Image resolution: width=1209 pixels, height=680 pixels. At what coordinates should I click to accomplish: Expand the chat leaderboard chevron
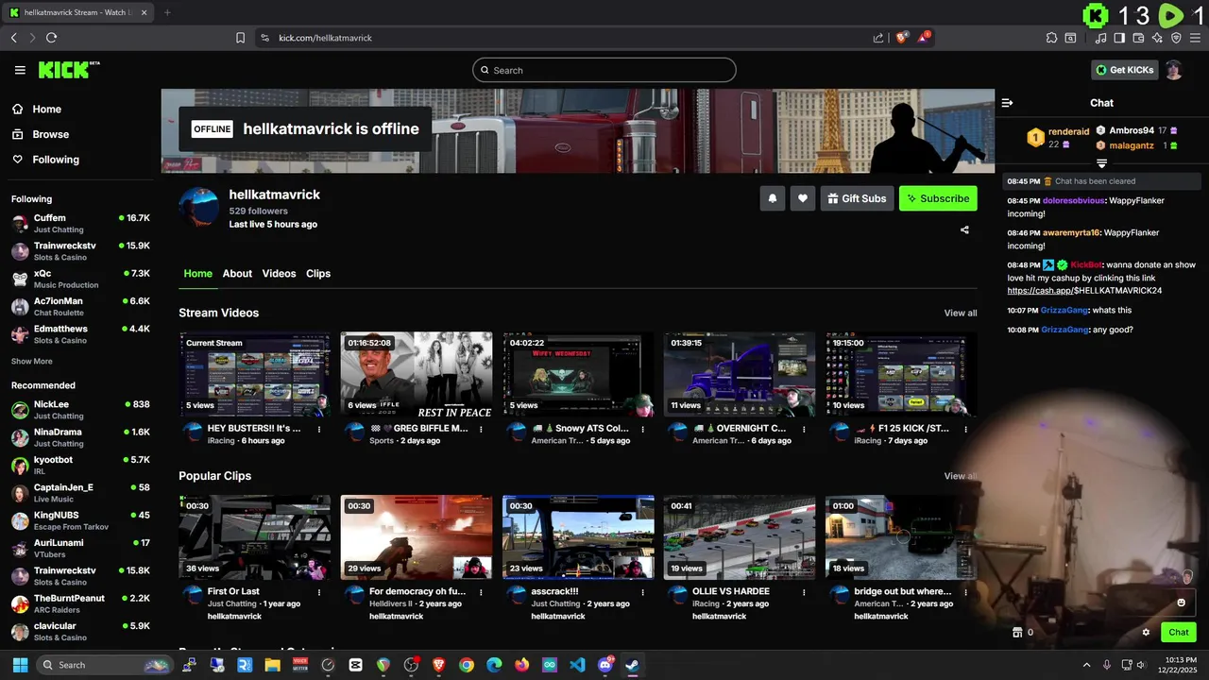1101,163
